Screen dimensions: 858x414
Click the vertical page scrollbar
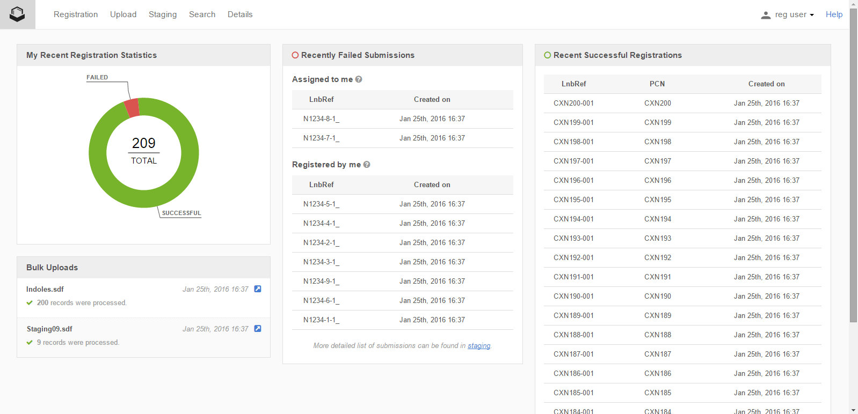point(854,165)
